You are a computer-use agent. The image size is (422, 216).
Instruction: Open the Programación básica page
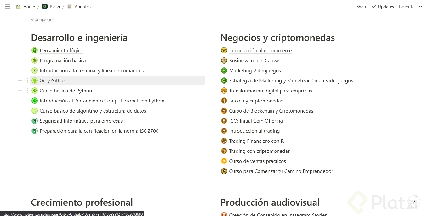[x=63, y=61]
